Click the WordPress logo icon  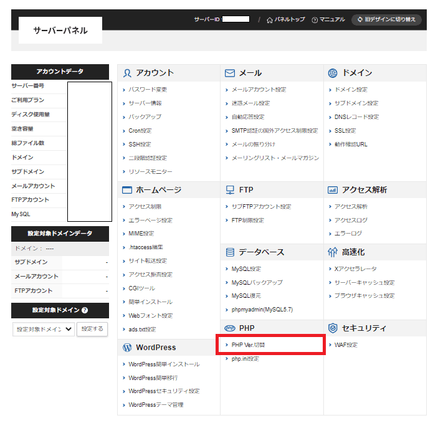click(127, 348)
